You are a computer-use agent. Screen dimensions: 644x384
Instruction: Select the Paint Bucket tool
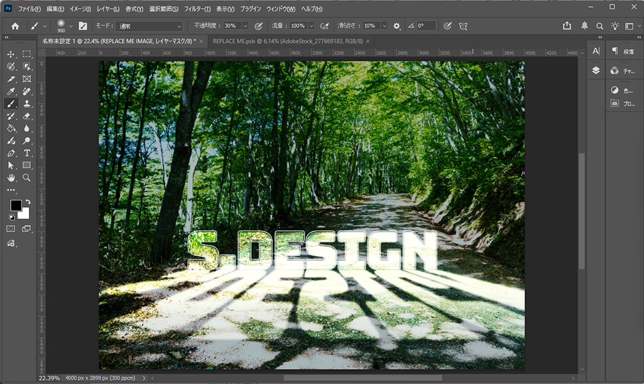click(x=11, y=129)
